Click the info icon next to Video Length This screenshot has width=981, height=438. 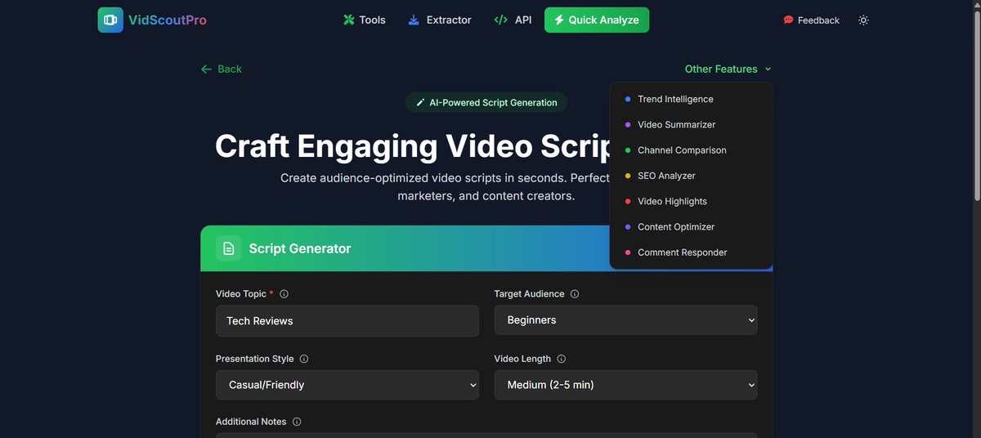[562, 359]
